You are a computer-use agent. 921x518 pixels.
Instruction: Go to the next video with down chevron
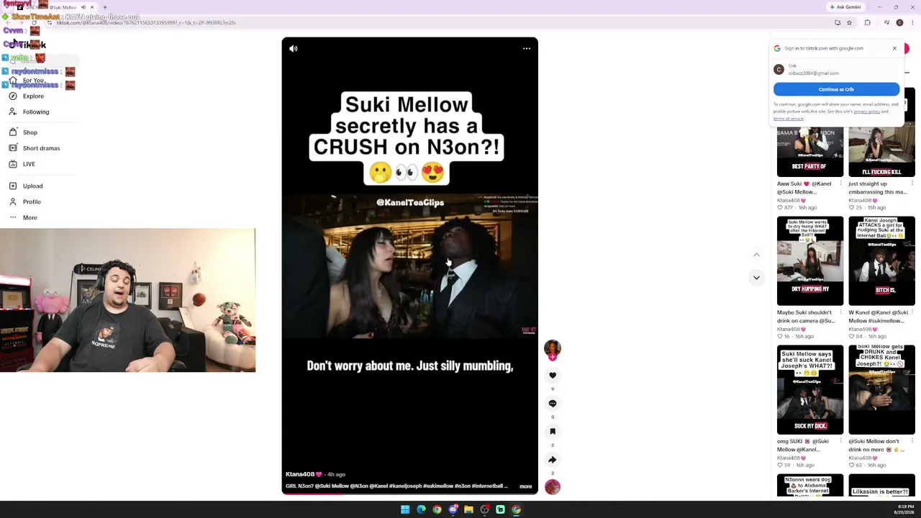[756, 277]
